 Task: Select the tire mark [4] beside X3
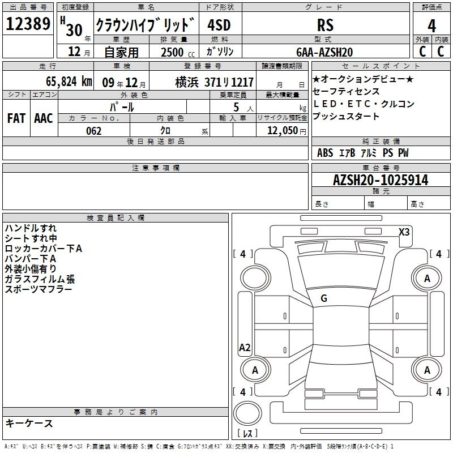pyautogui.click(x=439, y=254)
